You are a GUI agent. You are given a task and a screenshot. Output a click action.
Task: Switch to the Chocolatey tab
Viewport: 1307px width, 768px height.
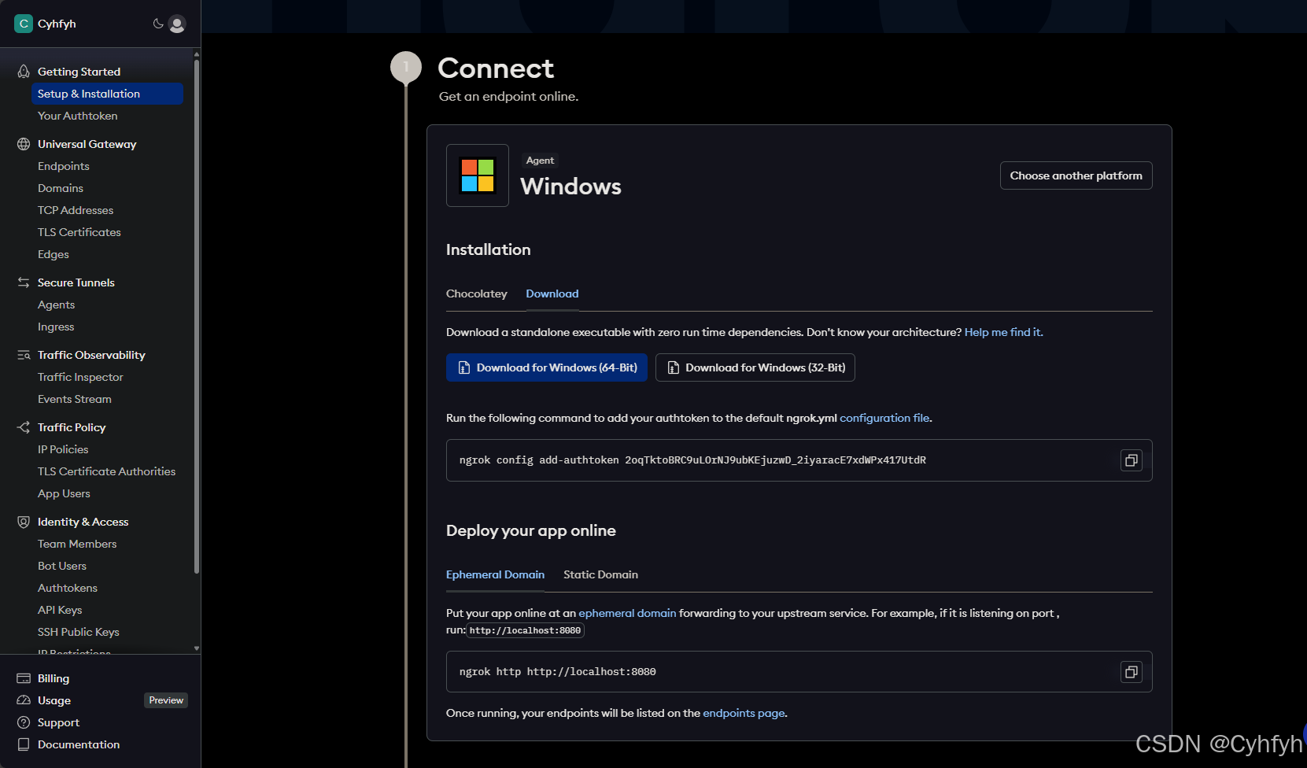tap(477, 294)
